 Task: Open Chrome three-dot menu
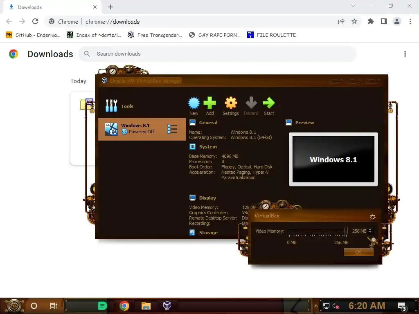pos(410,21)
